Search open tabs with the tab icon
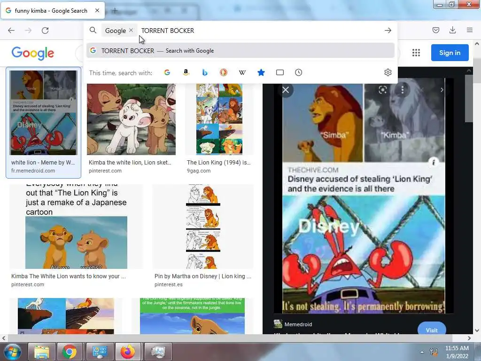481x361 pixels. click(280, 72)
